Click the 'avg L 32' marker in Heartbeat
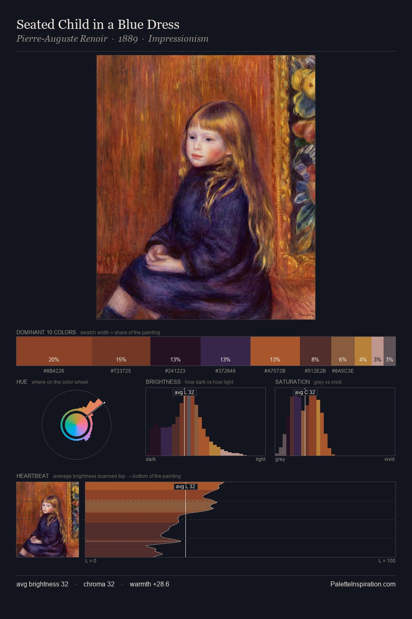412x619 pixels. [185, 487]
